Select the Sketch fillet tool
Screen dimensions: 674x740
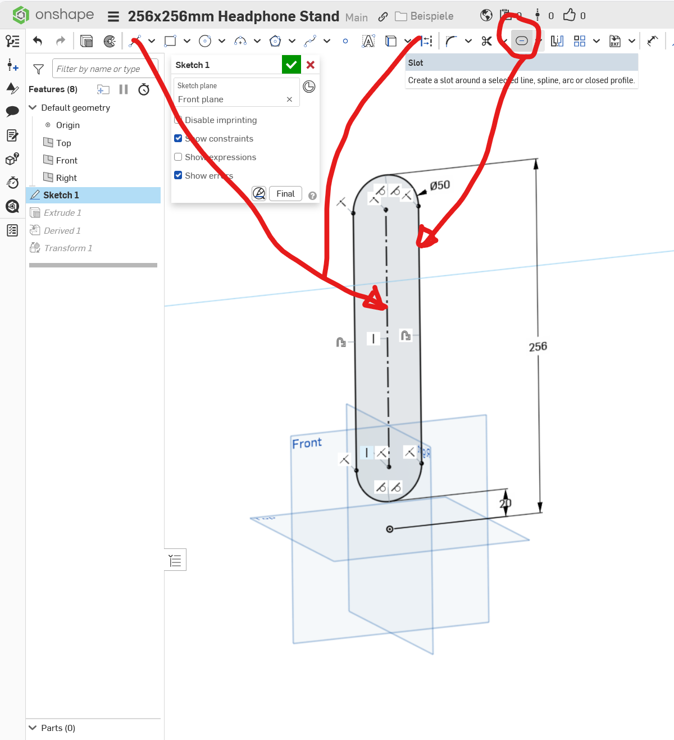click(x=451, y=40)
